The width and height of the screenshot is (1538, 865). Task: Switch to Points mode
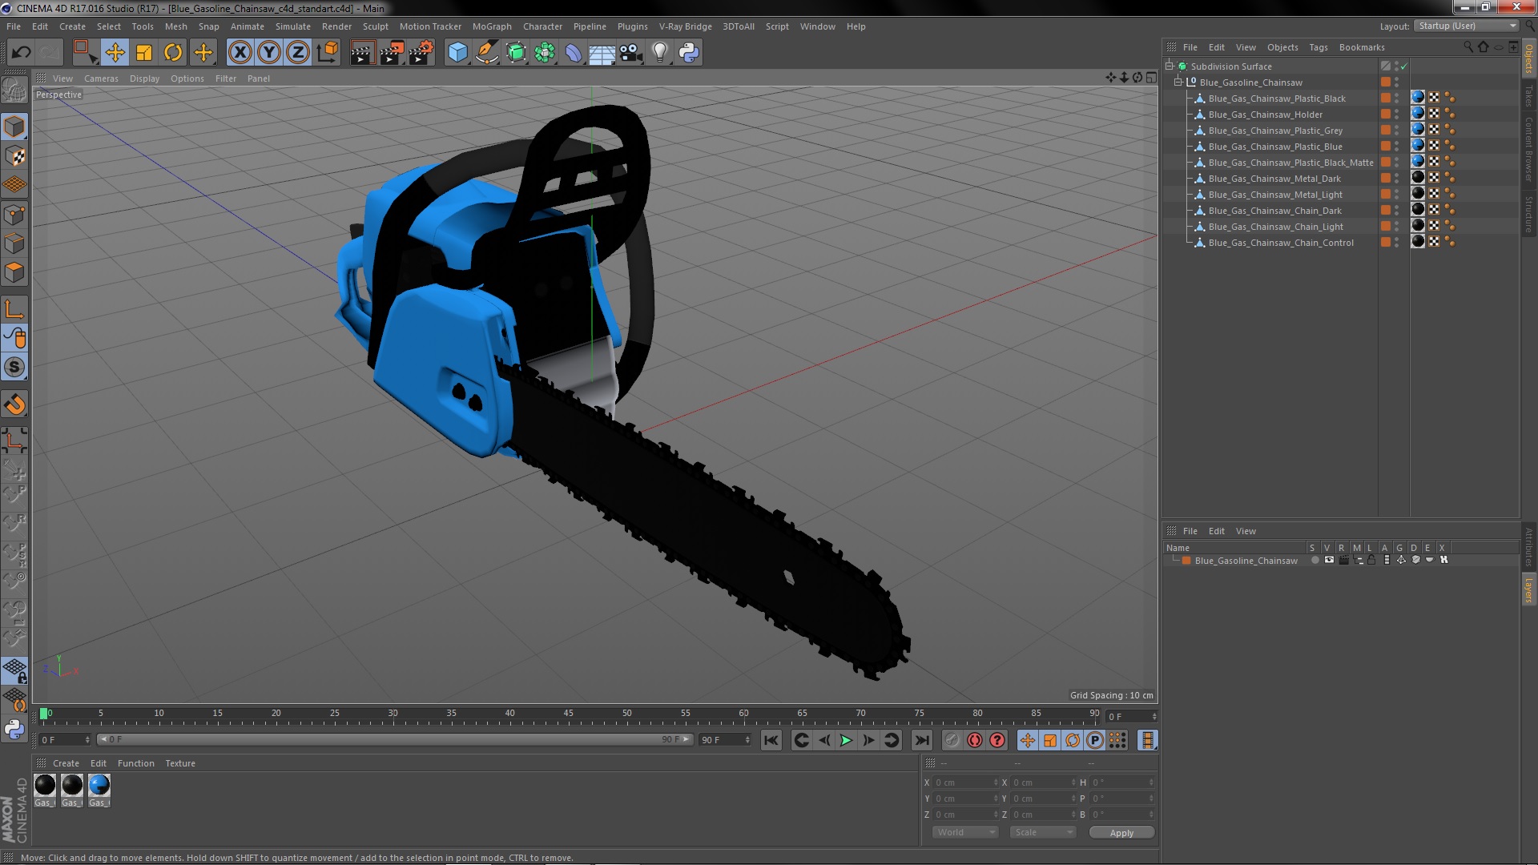(x=14, y=215)
